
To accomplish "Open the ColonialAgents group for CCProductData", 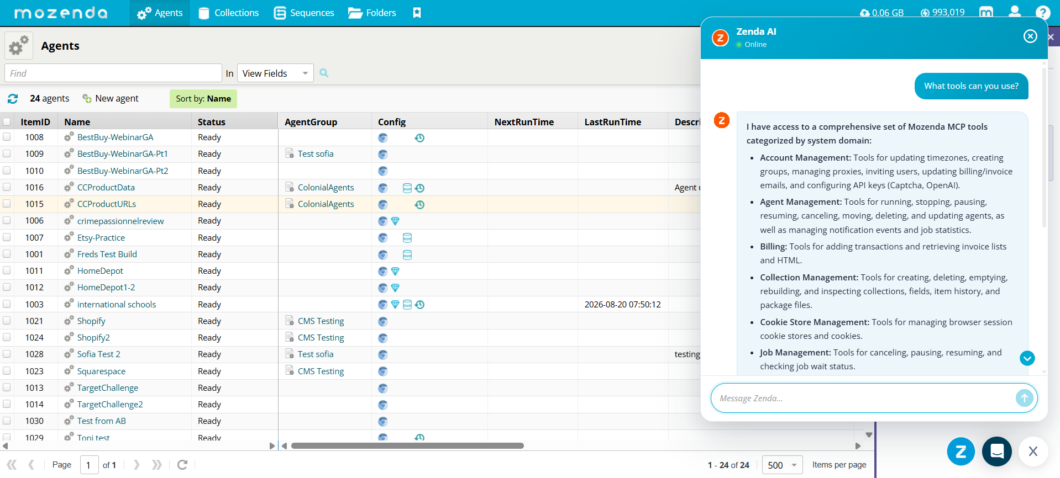I will (326, 188).
